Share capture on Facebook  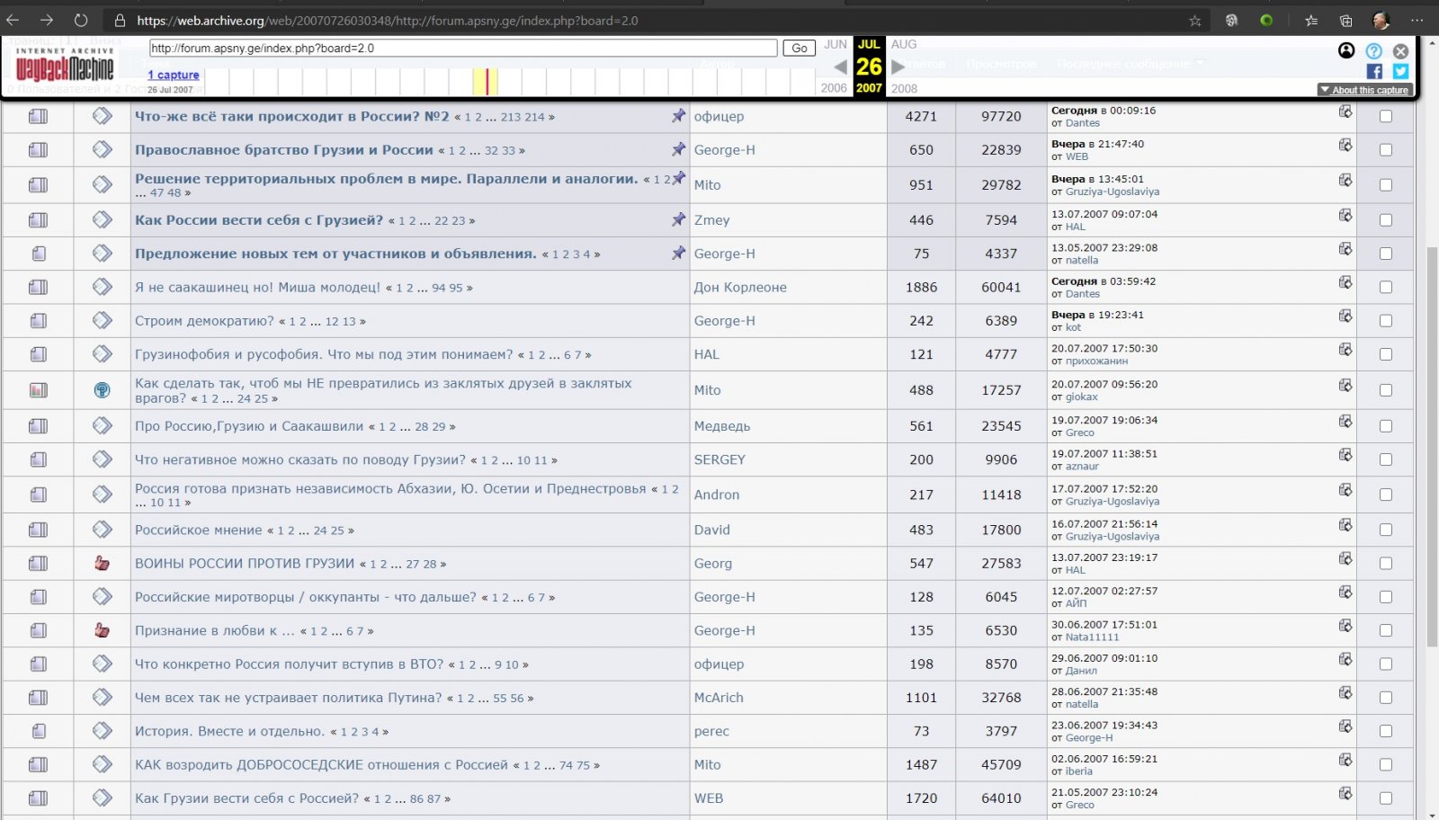click(x=1374, y=71)
